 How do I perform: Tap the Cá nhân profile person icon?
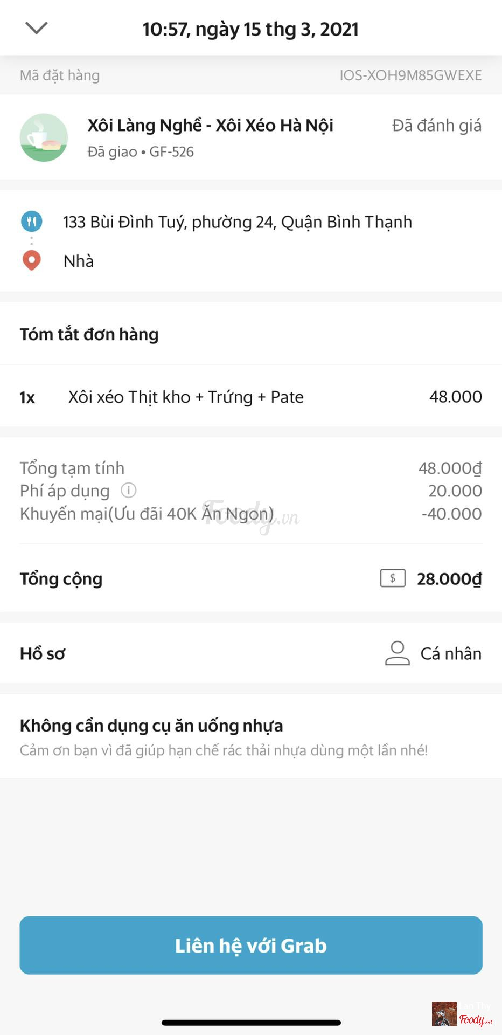coord(398,653)
